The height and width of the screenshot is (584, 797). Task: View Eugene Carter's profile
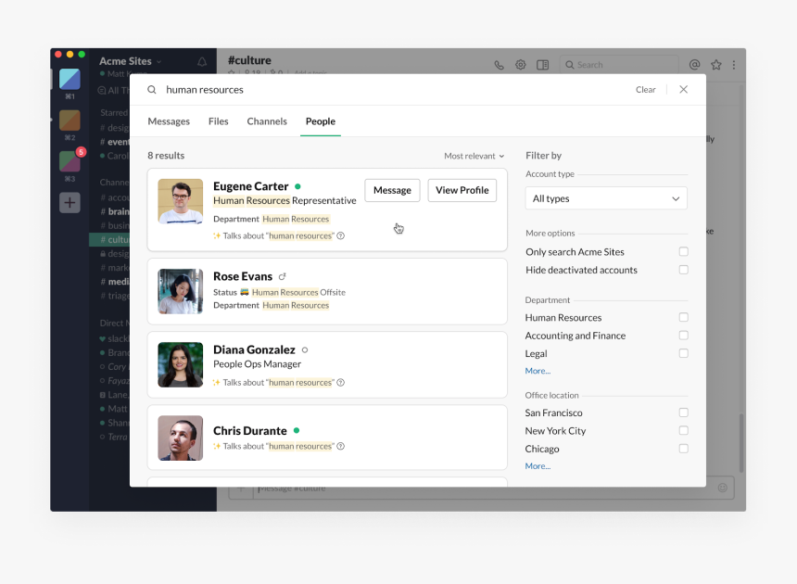(x=462, y=190)
